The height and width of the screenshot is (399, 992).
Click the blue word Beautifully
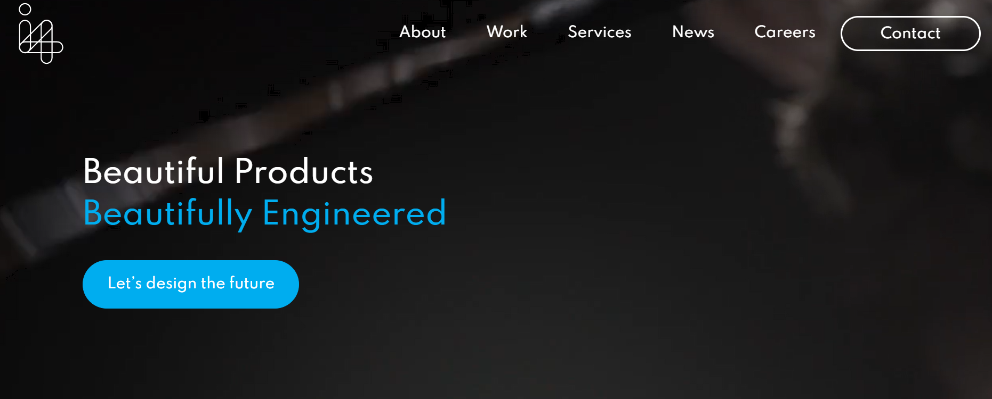[168, 214]
